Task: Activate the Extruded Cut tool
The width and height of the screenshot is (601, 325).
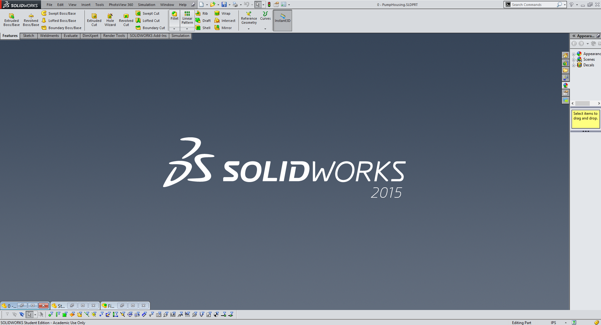Action: (x=94, y=20)
